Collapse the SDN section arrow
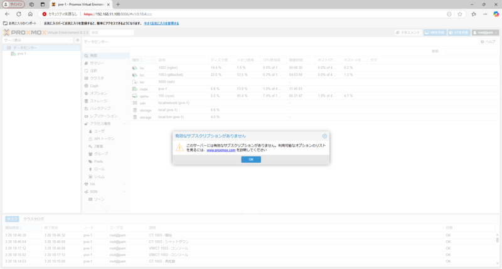Image resolution: width=502 pixels, height=269 pixels. (124, 192)
